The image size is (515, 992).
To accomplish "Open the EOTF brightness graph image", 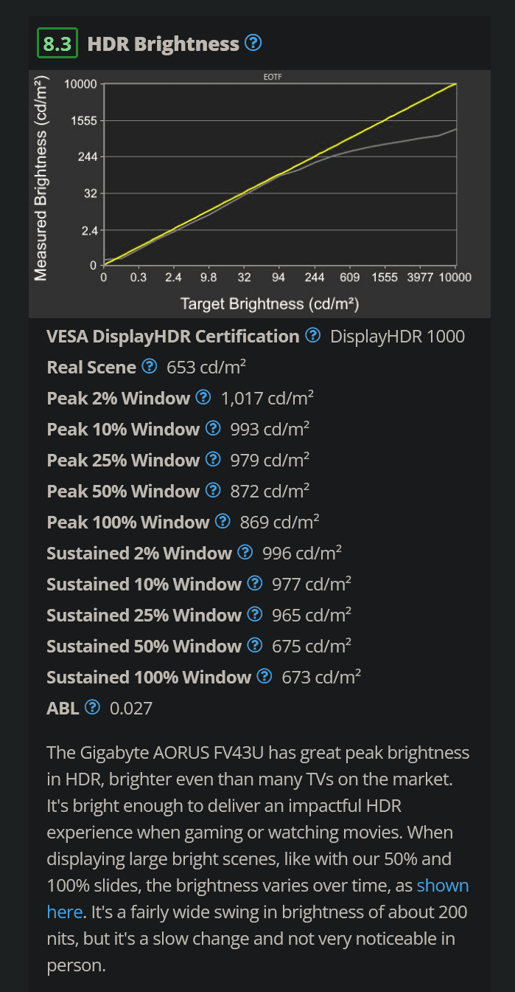I will coord(259,194).
